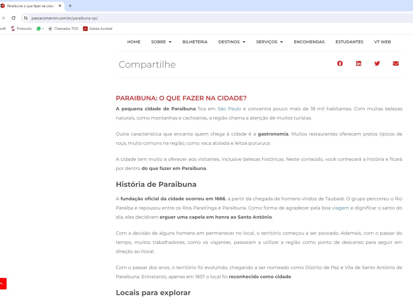Click bold word 'gastronomia'
Image resolution: width=413 pixels, height=298 pixels.
pos(273,134)
